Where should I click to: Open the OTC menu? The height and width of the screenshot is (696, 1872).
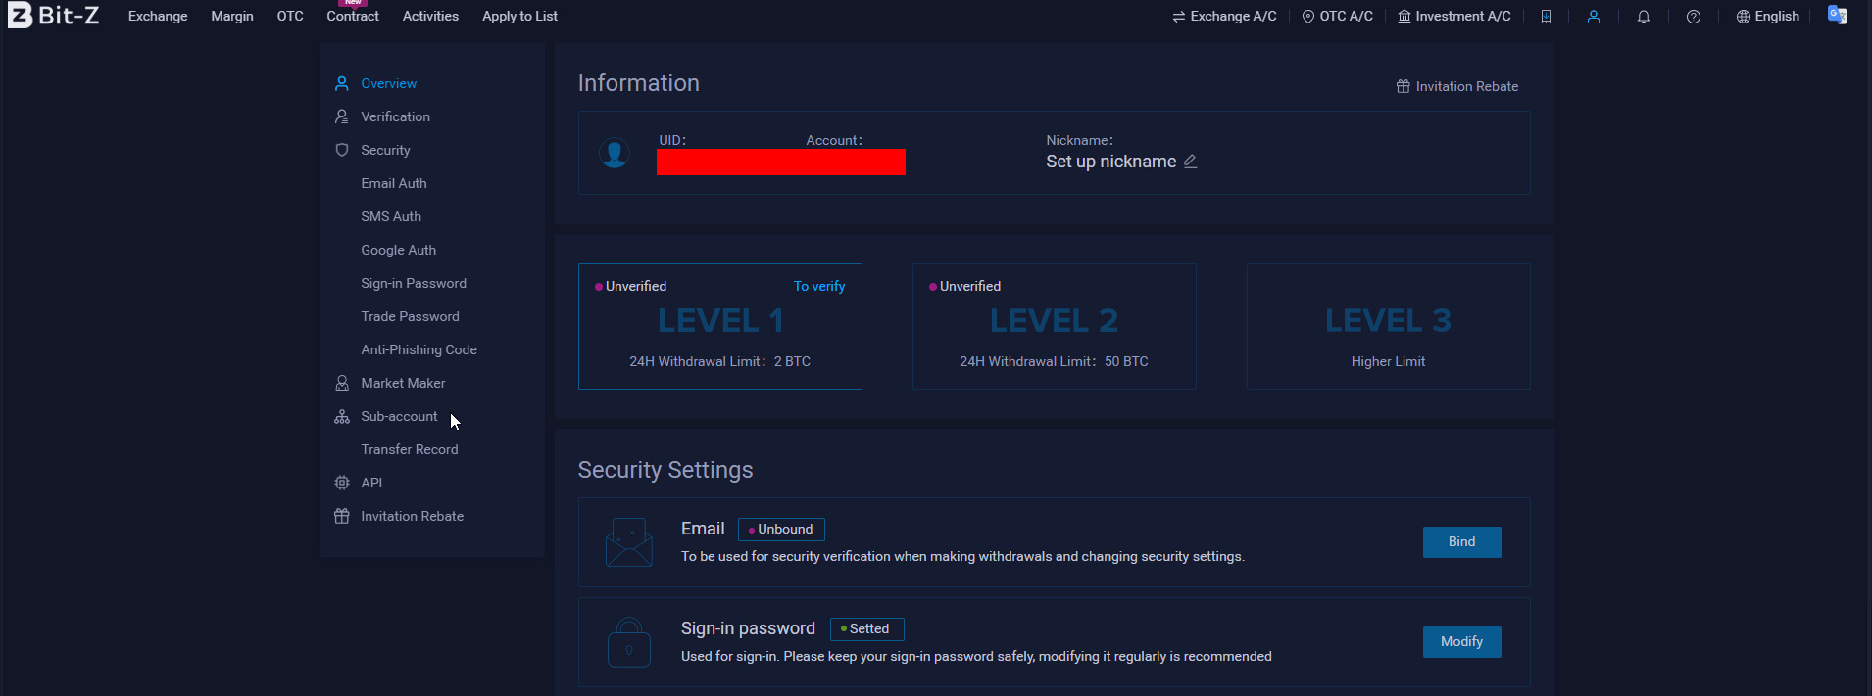[290, 17]
